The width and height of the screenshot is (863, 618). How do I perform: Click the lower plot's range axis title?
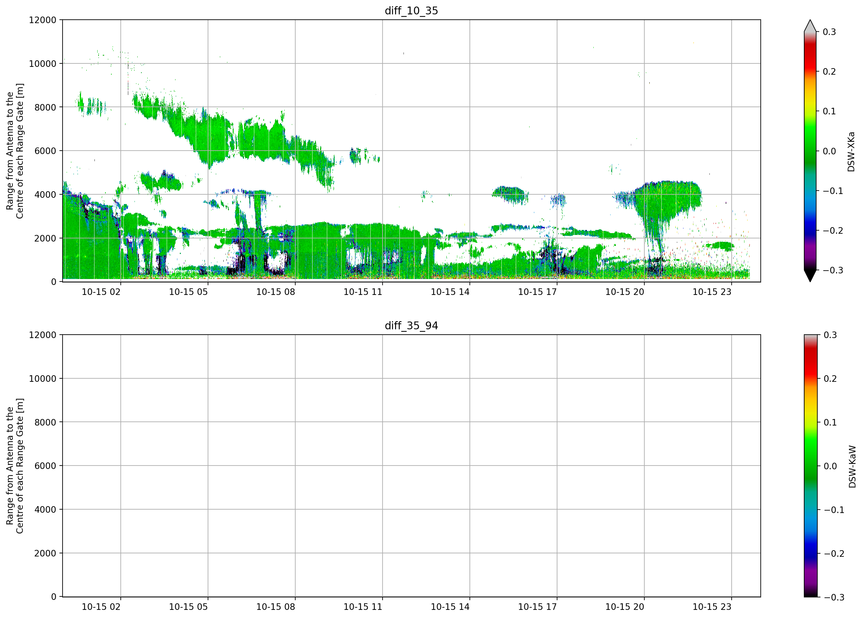click(15, 466)
